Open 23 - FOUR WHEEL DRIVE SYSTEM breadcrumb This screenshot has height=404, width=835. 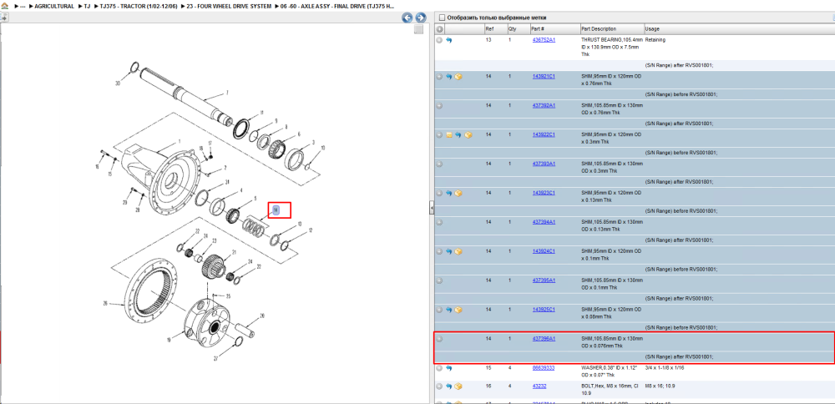coord(229,7)
